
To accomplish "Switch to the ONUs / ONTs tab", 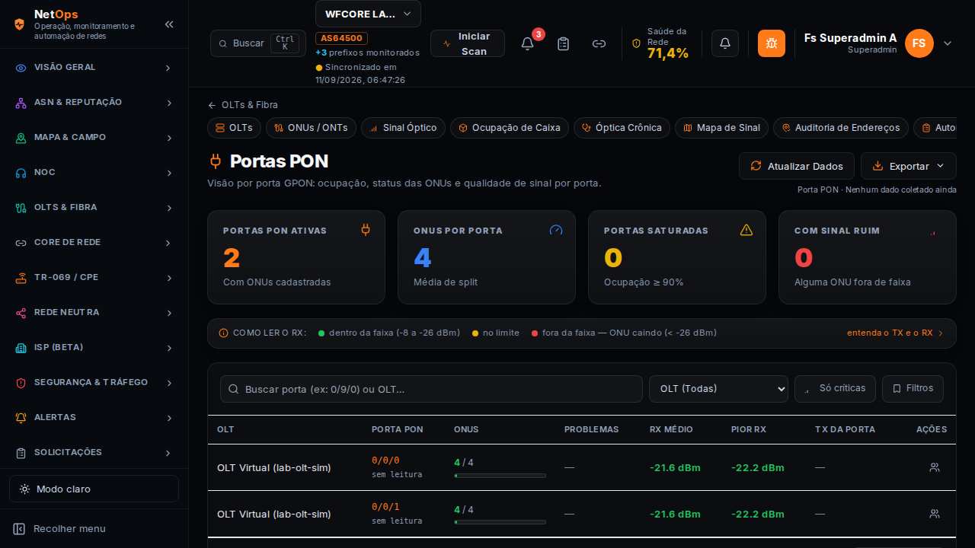I will coord(311,128).
